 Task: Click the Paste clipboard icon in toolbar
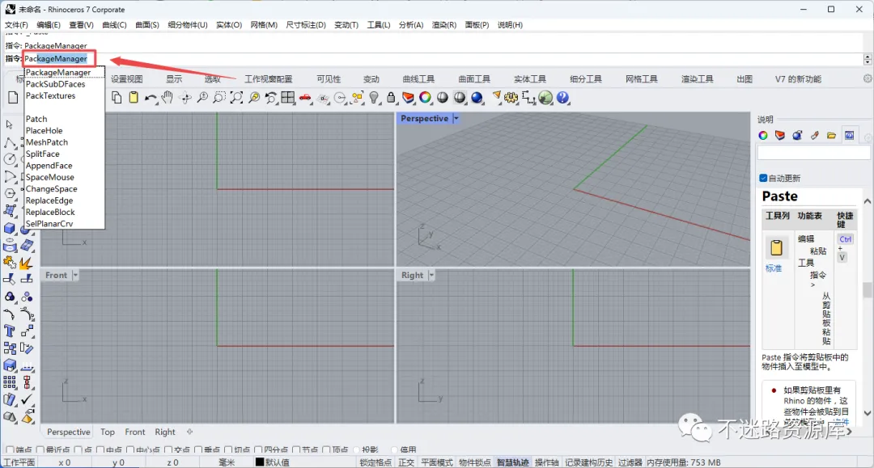[134, 98]
